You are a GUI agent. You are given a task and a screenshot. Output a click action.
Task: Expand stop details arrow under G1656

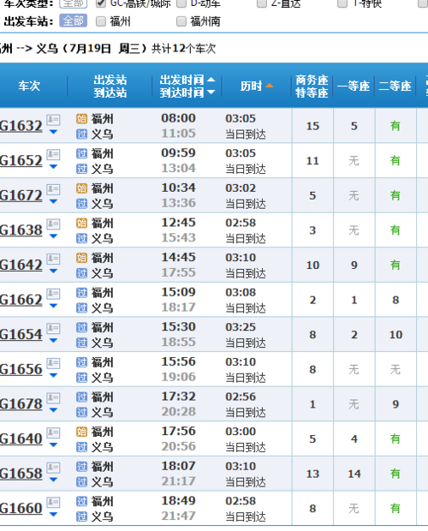pos(53,375)
